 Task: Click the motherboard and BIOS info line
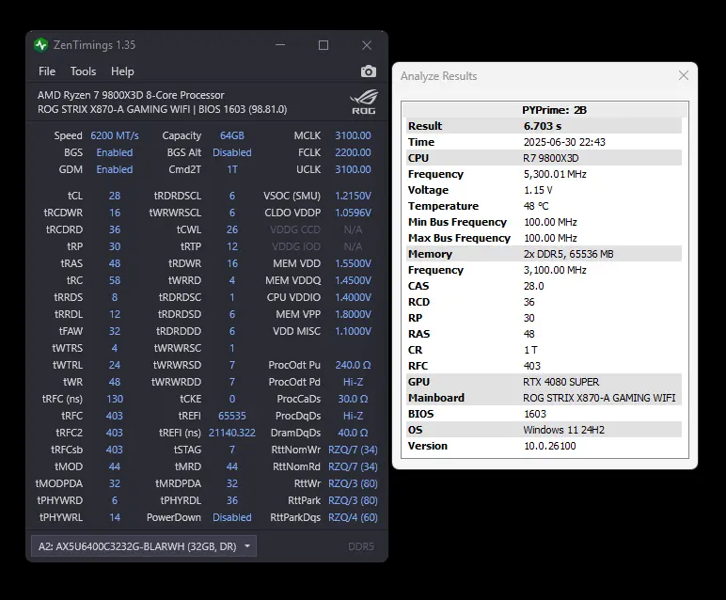[162, 109]
